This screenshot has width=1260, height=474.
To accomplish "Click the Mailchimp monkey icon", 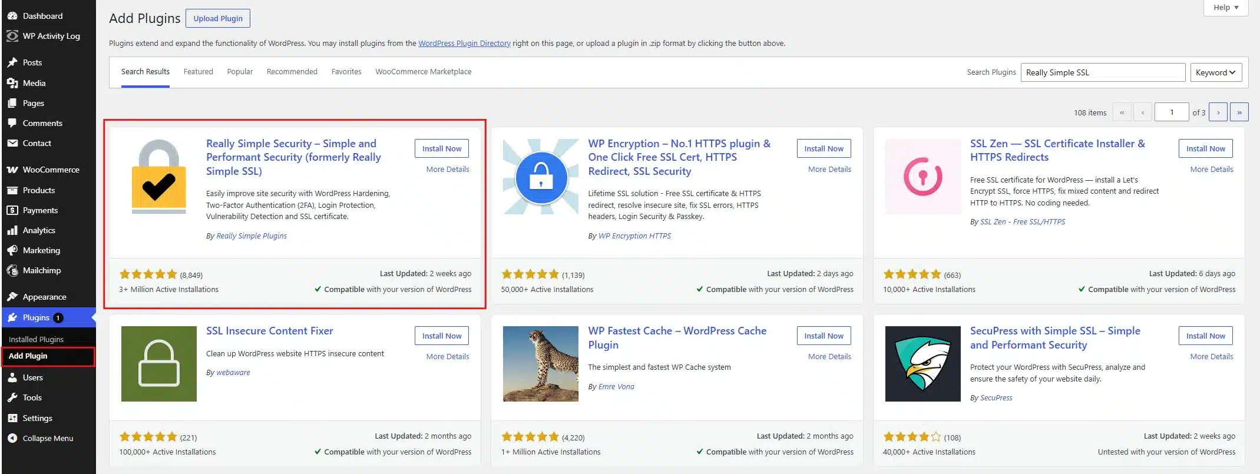I will point(12,270).
